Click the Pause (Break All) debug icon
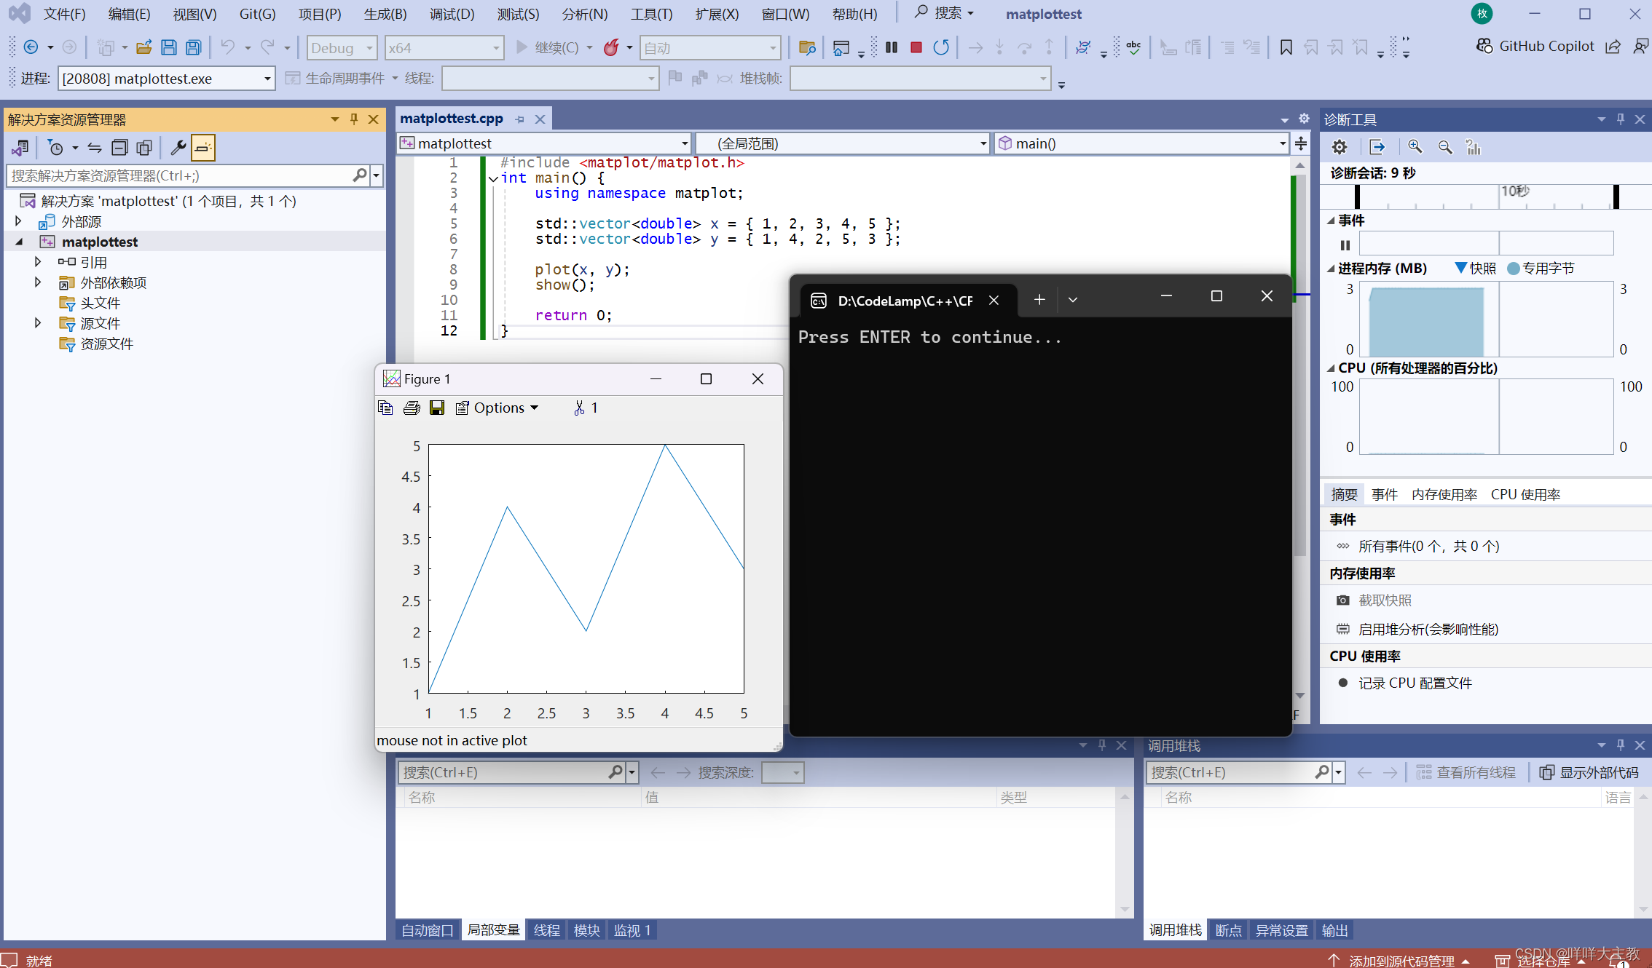 (x=892, y=47)
